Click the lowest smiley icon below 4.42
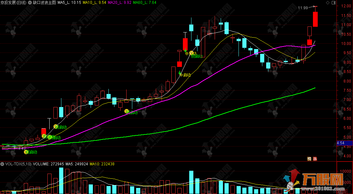Screen dimensions: 353x194 [x=26, y=152]
